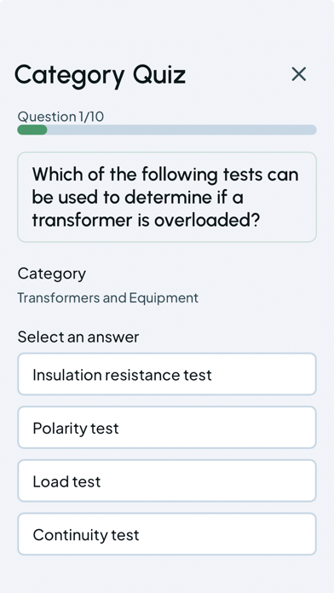The height and width of the screenshot is (593, 334).
Task: Dismiss the quiz panel via top-right X
Action: (299, 74)
